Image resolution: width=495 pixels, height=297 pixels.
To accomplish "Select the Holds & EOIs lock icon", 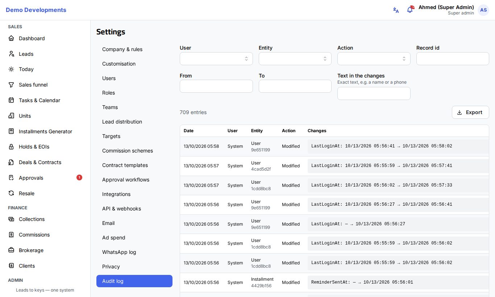I will click(x=11, y=147).
